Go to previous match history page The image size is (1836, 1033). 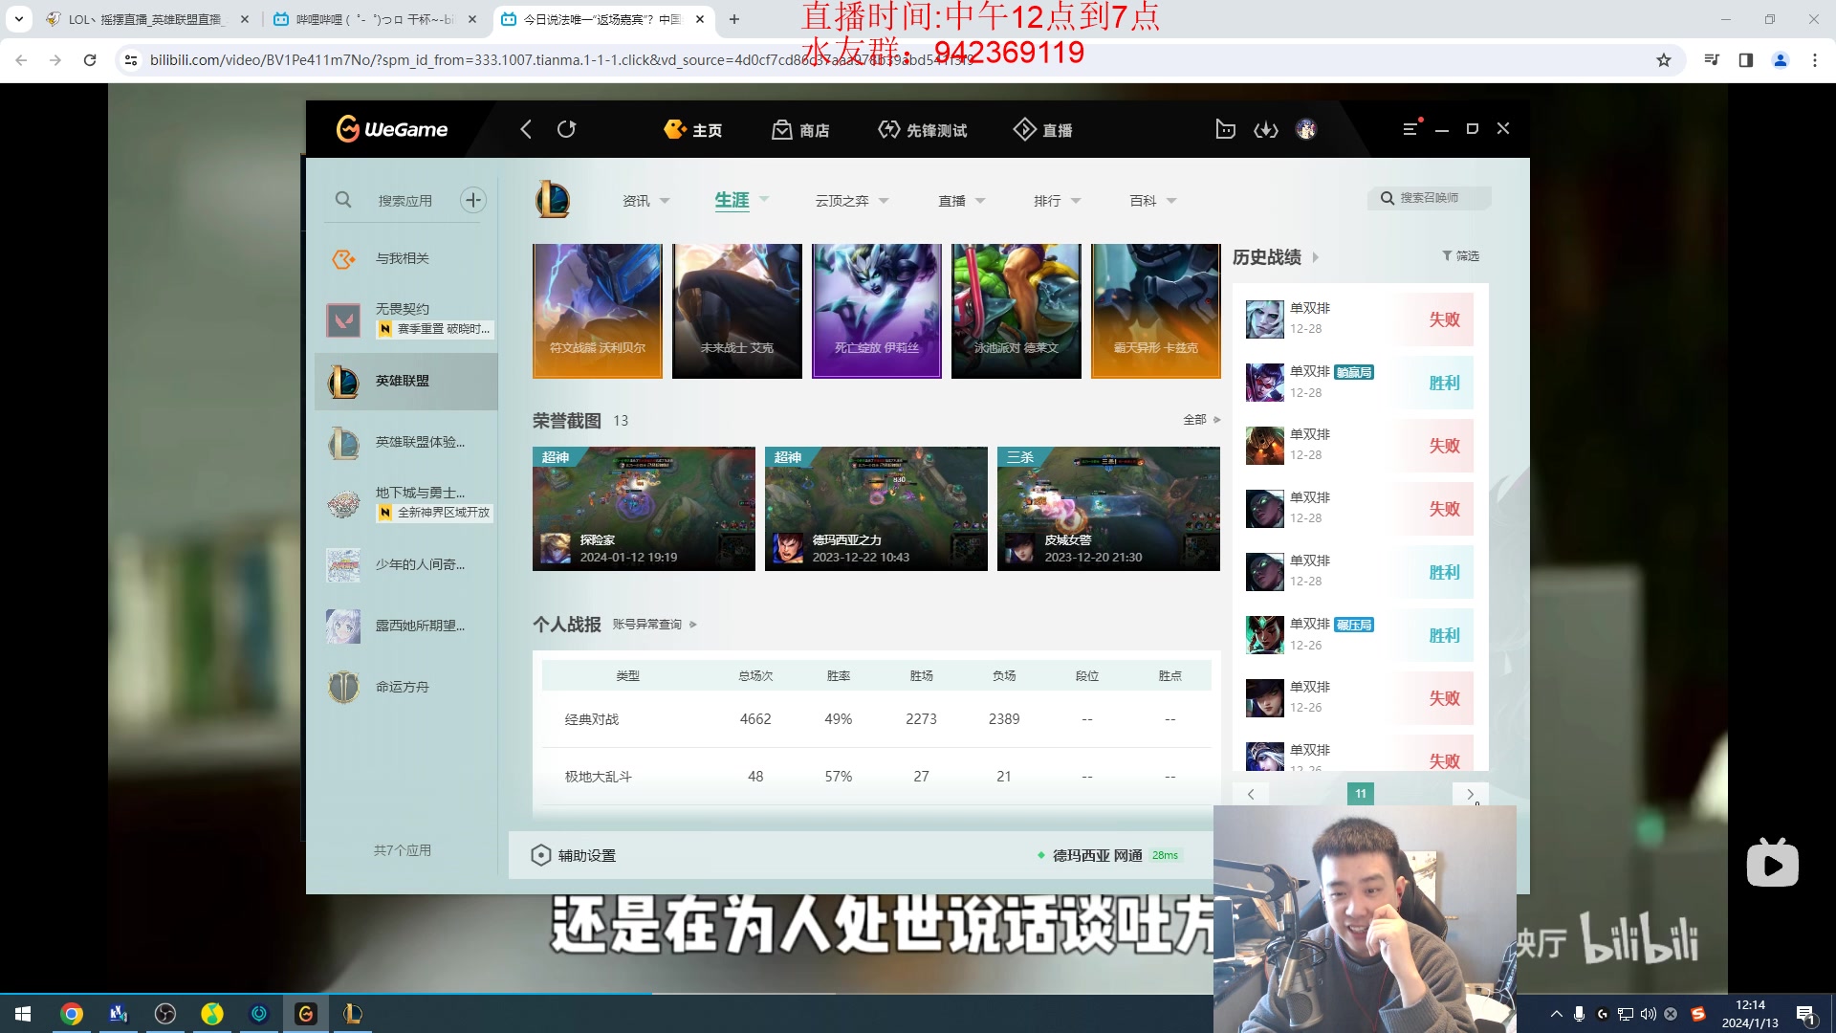[1251, 794]
